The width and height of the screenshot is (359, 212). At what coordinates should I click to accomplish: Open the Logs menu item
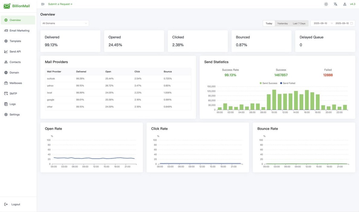[13, 104]
